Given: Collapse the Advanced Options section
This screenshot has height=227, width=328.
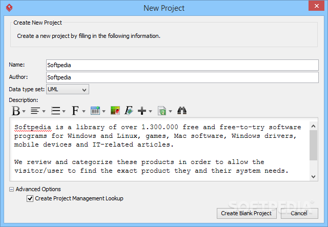Looking at the screenshot, I should 11,190.
